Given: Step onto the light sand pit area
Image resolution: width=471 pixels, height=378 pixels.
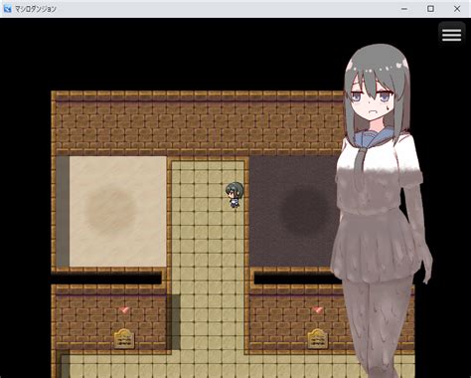Looking at the screenshot, I should (x=117, y=211).
